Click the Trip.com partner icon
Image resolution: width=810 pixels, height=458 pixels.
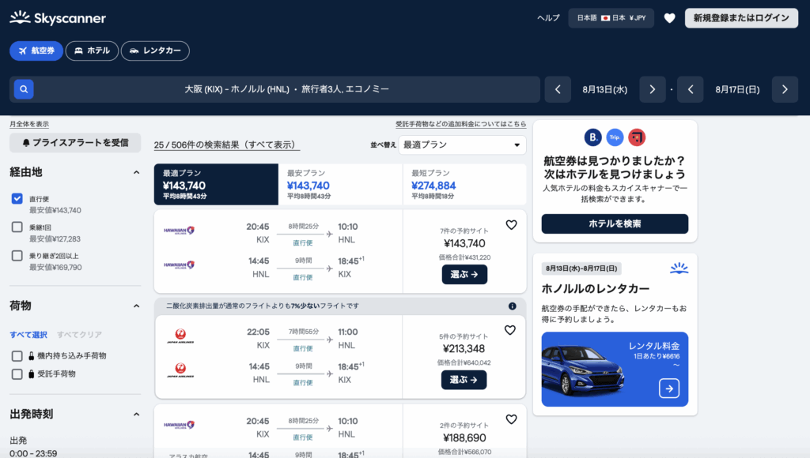click(615, 137)
